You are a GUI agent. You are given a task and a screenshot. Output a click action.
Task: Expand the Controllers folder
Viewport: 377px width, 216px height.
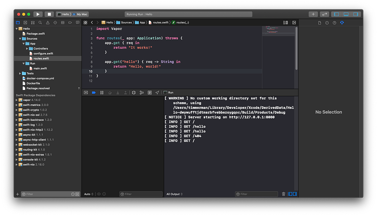tap(27, 48)
